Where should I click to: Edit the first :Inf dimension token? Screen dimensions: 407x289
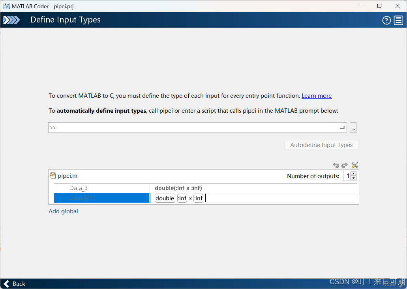coord(182,198)
